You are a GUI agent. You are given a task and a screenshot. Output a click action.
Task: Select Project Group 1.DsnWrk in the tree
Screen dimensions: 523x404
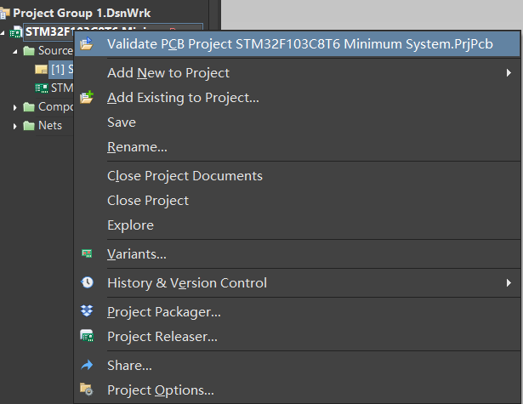pos(64,14)
